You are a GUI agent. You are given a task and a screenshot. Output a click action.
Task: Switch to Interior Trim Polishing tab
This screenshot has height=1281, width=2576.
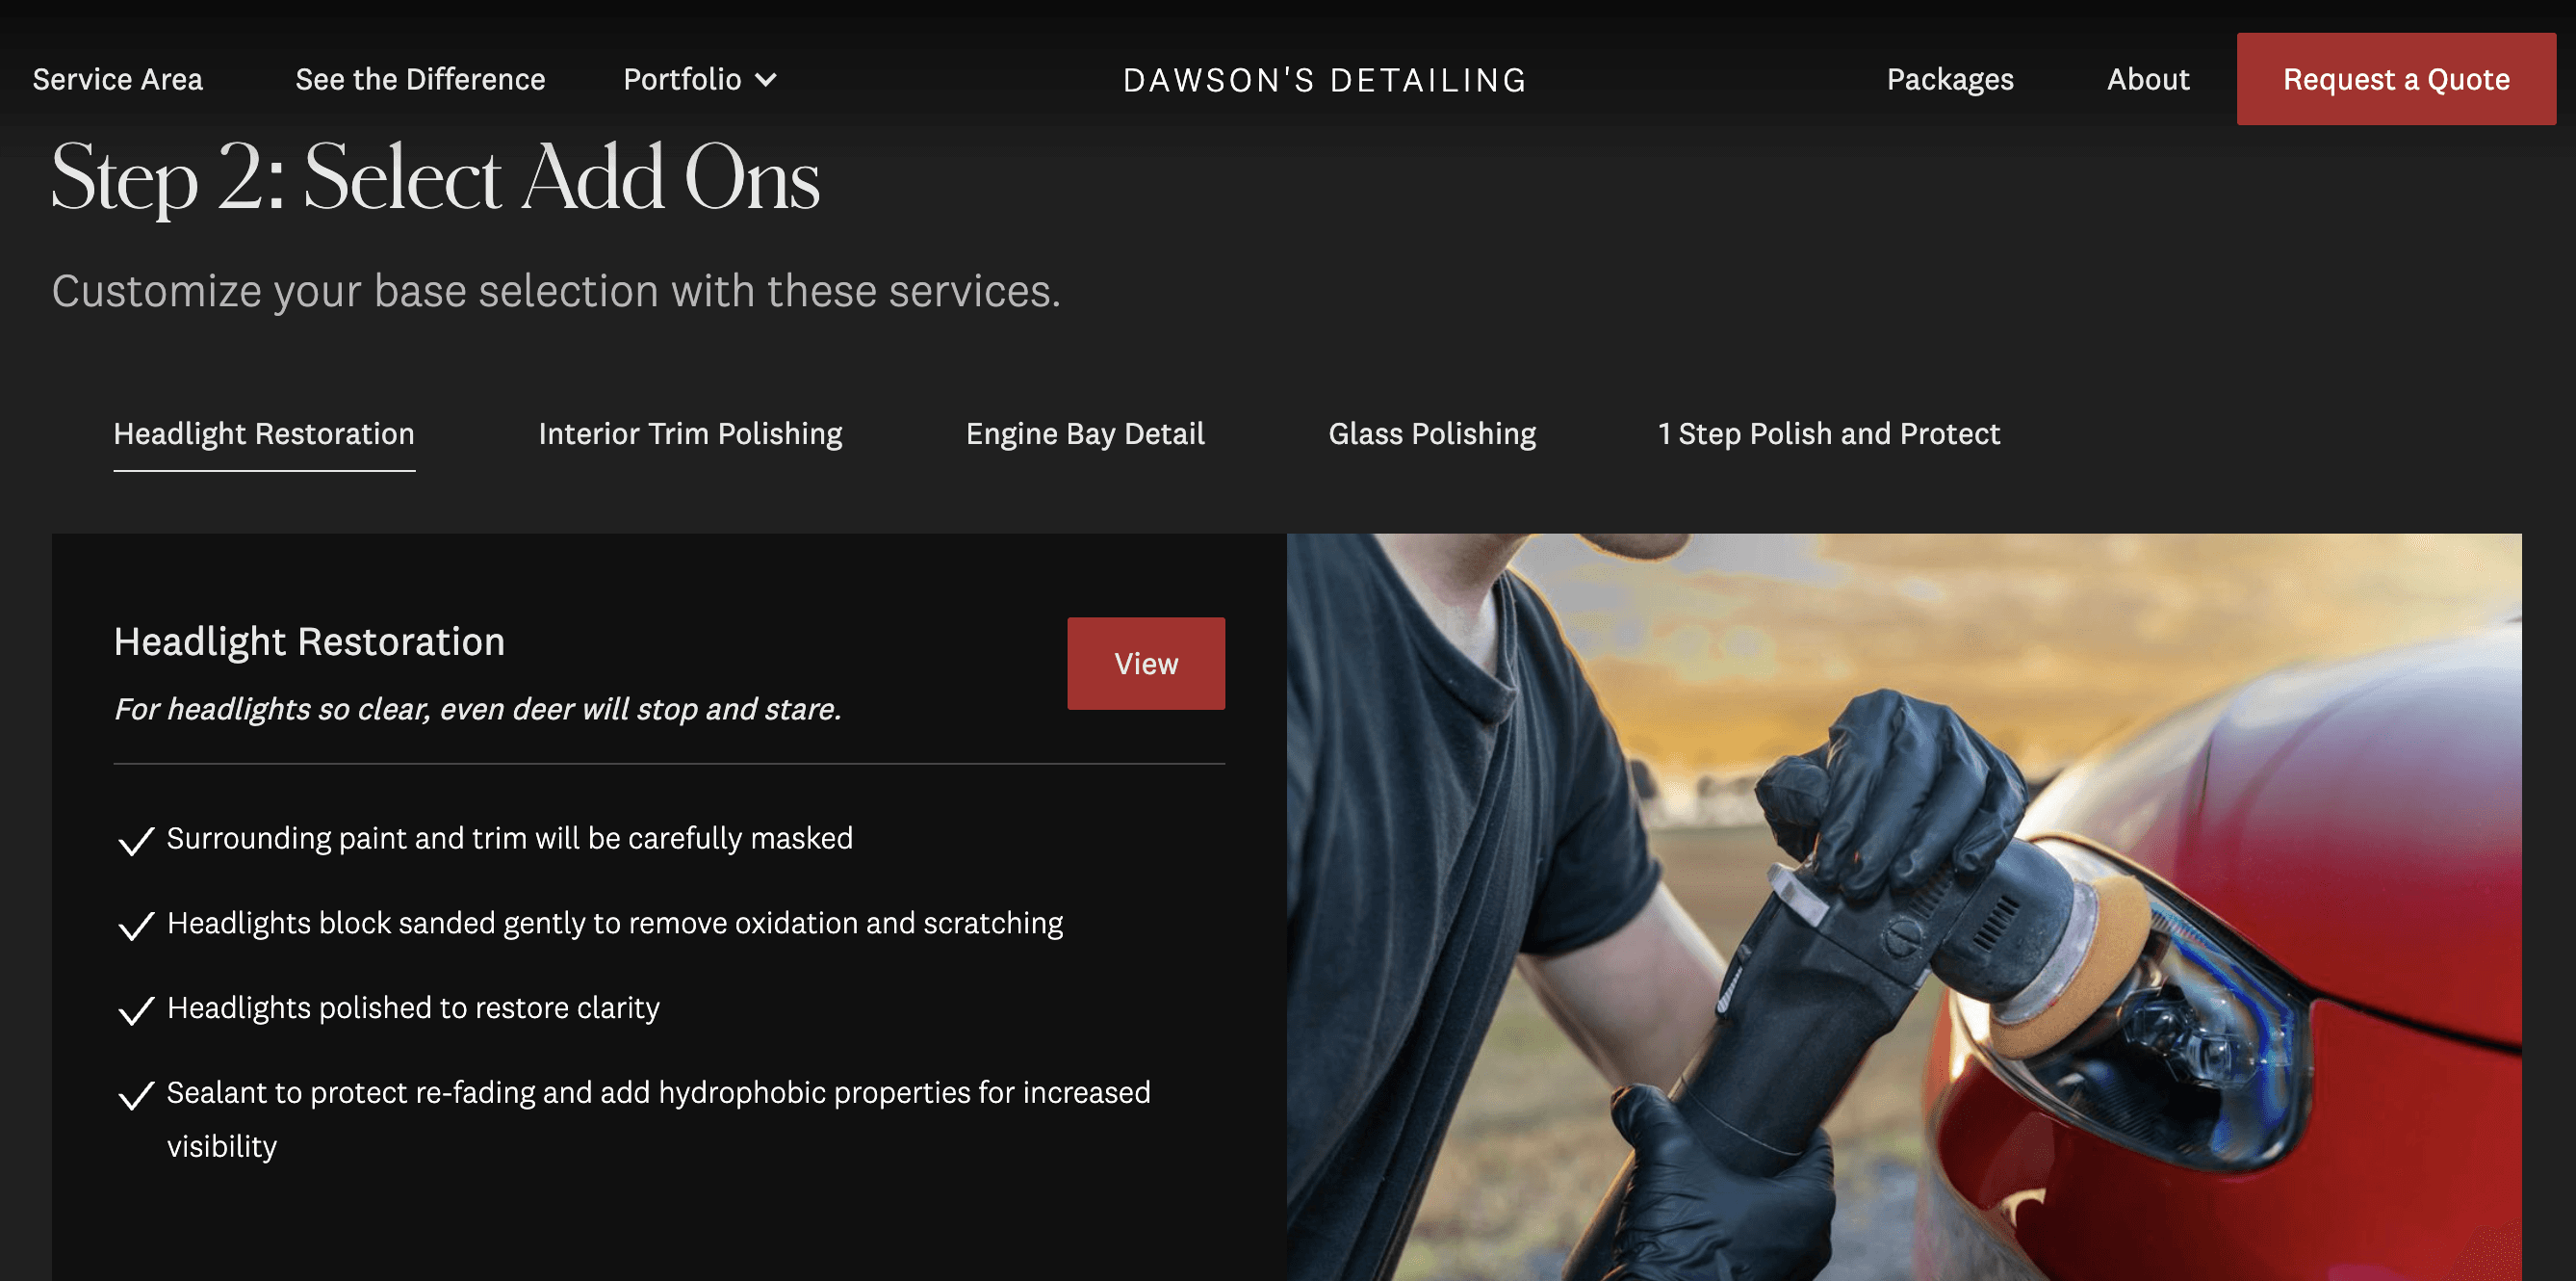pos(690,434)
